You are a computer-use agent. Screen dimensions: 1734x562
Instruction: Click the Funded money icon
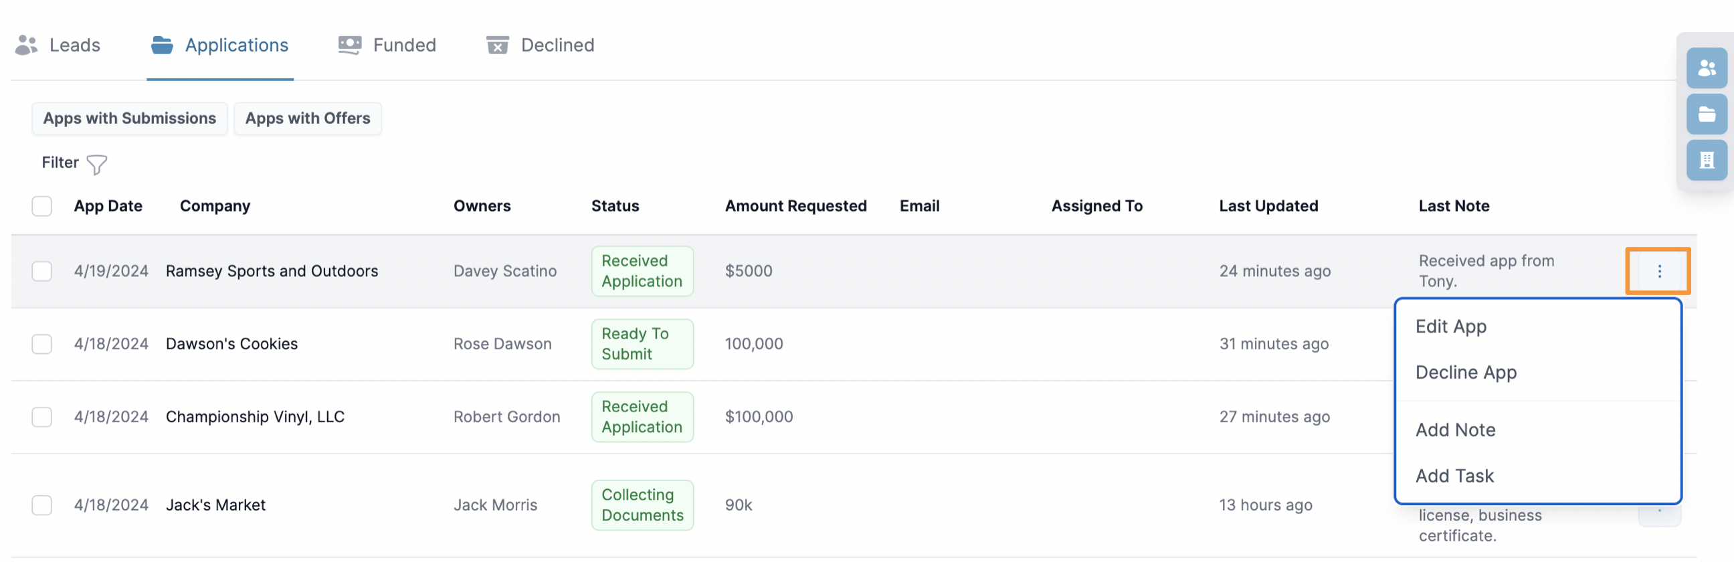[x=349, y=45]
